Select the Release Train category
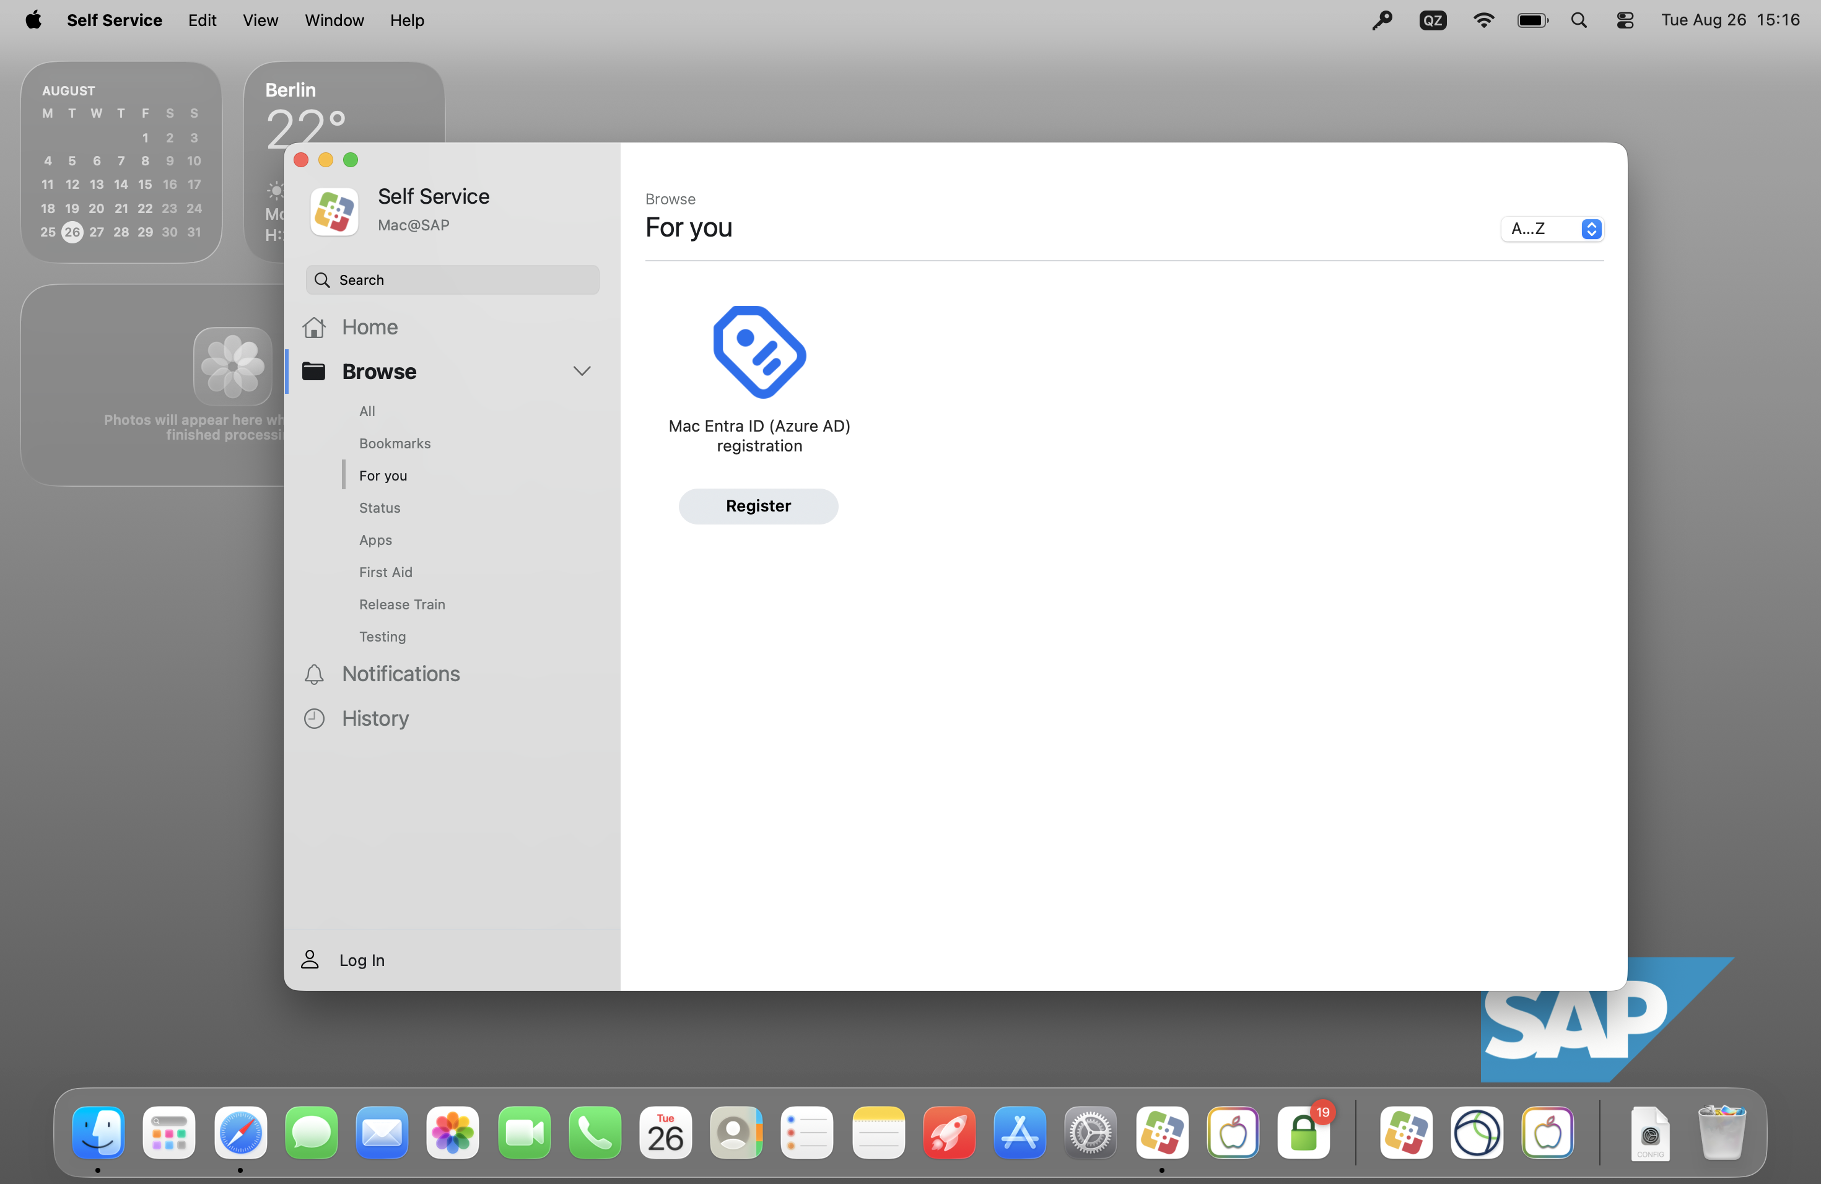Image resolution: width=1821 pixels, height=1184 pixels. (x=402, y=604)
